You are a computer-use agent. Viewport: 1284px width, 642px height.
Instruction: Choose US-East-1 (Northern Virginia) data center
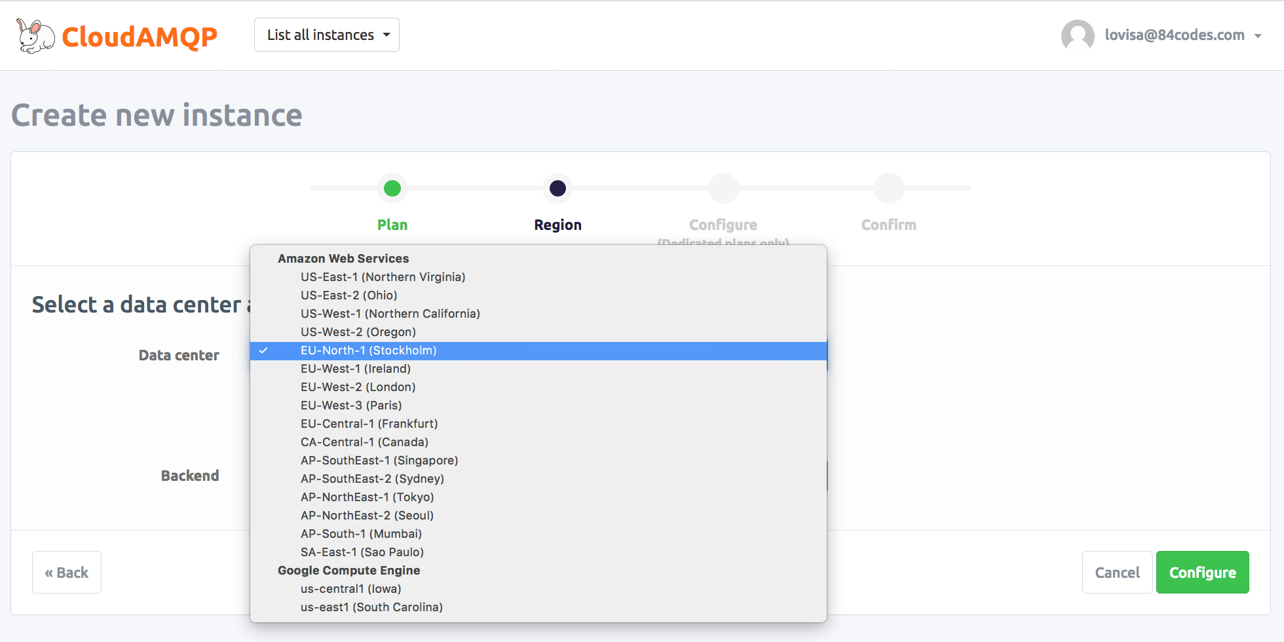(x=383, y=277)
